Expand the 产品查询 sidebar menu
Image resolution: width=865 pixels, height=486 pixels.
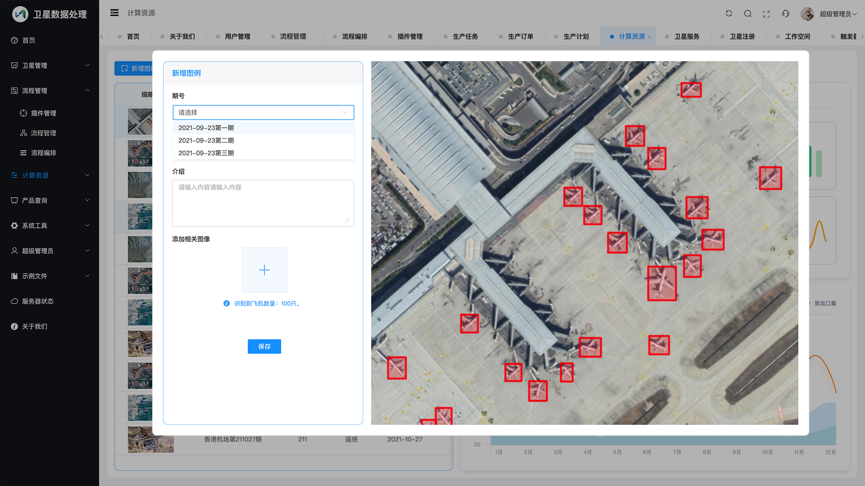tap(50, 200)
